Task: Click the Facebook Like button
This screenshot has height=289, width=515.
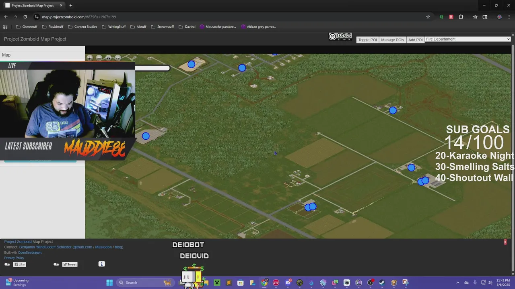Action: (x=19, y=264)
